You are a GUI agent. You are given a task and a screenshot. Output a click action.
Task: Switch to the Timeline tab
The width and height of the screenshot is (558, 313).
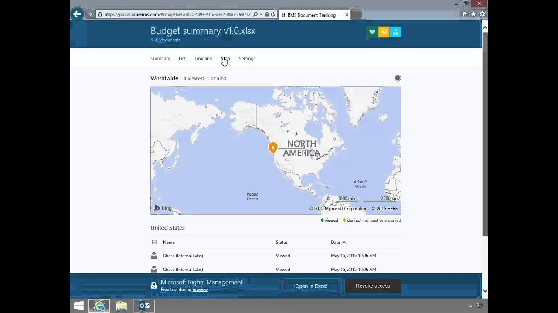(203, 58)
